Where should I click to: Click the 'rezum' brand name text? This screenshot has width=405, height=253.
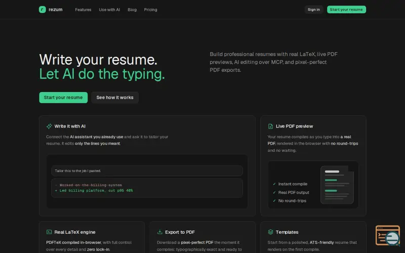click(56, 10)
